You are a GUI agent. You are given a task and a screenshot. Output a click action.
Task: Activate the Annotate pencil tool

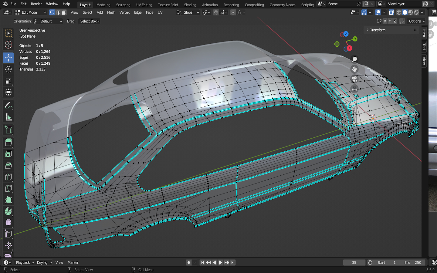8,105
